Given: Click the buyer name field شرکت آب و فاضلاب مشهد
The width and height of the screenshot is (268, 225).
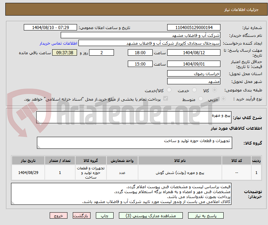Looking at the screenshot, I should pyautogui.click(x=141, y=35).
